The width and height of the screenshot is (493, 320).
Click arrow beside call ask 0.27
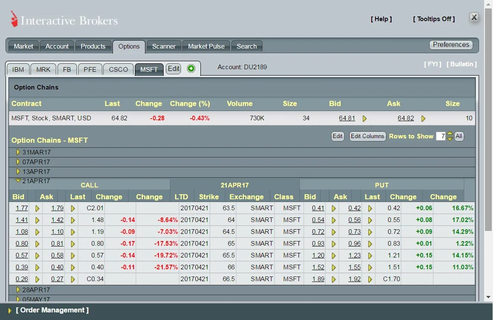tap(73, 279)
